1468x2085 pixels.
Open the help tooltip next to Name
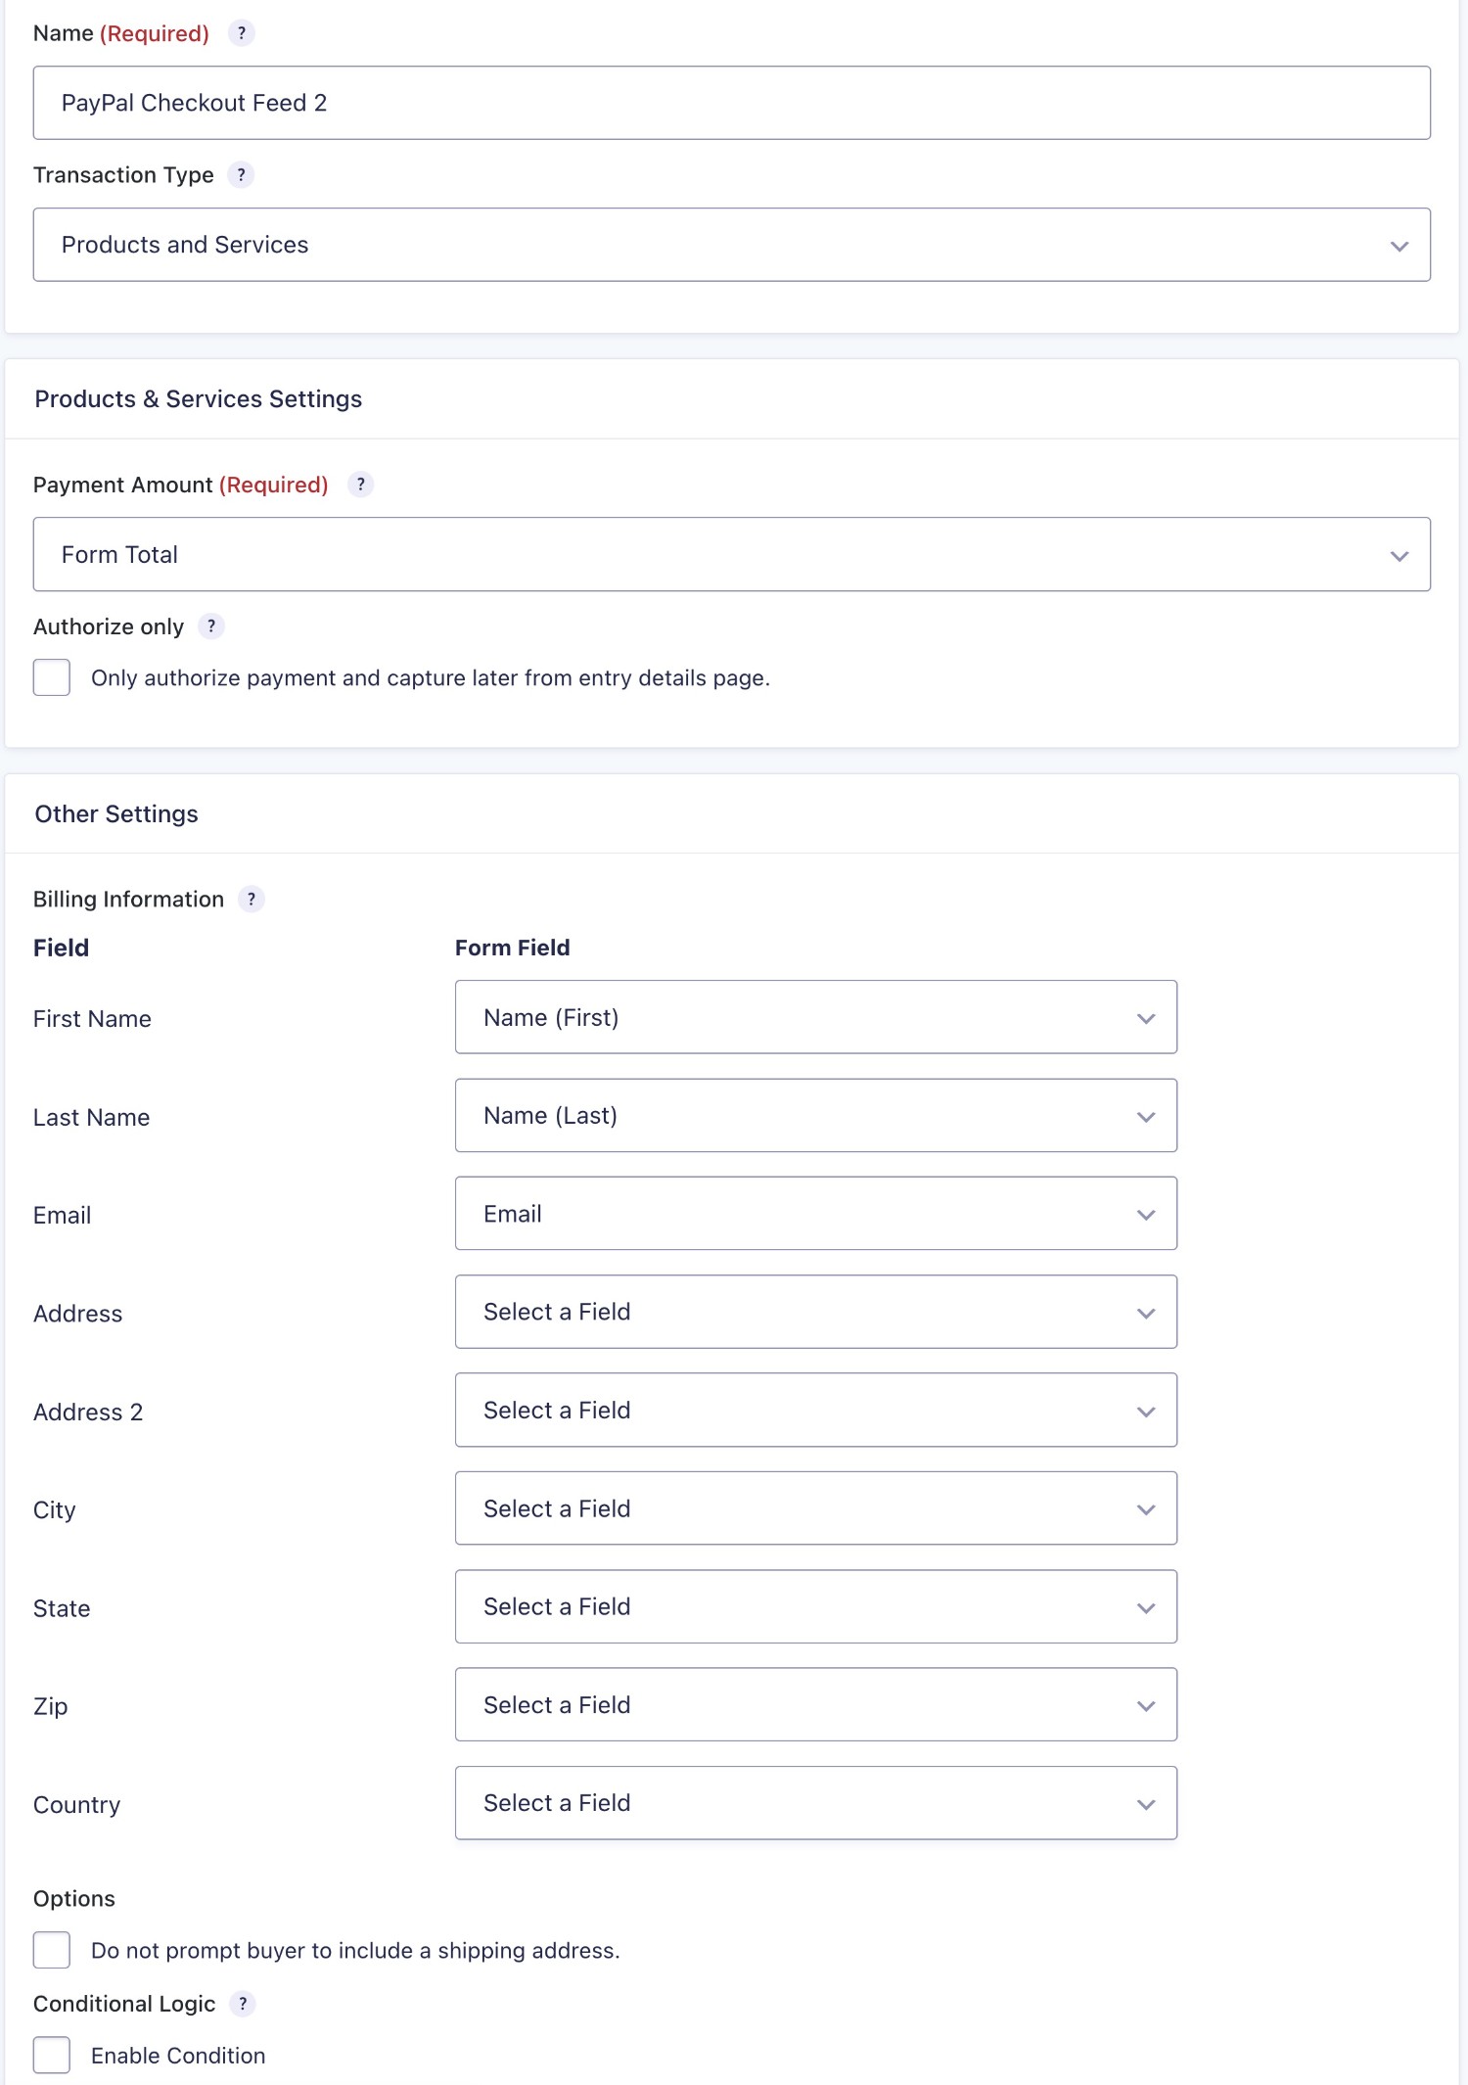tap(241, 33)
